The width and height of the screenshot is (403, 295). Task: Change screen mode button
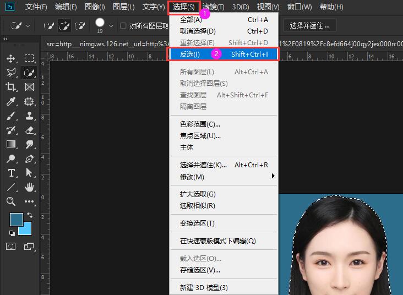[29, 247]
